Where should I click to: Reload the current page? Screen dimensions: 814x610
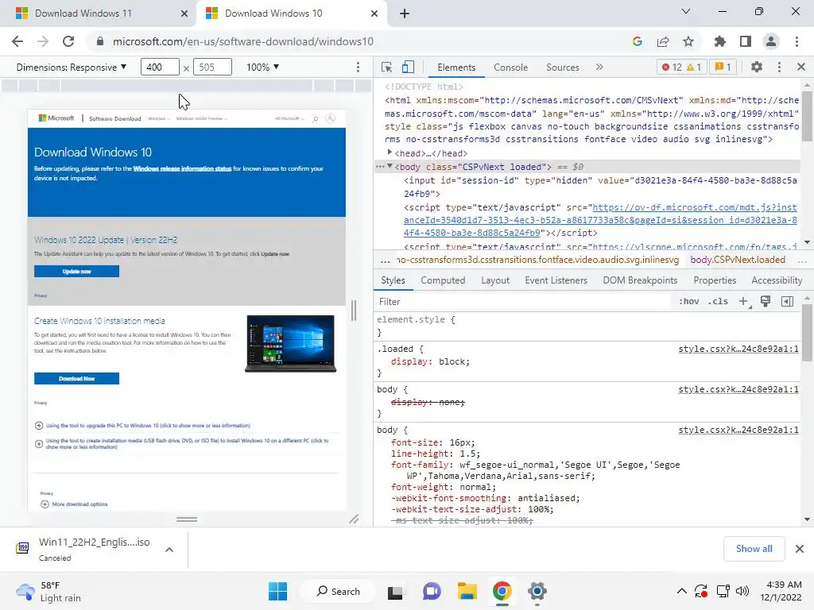[x=68, y=41]
